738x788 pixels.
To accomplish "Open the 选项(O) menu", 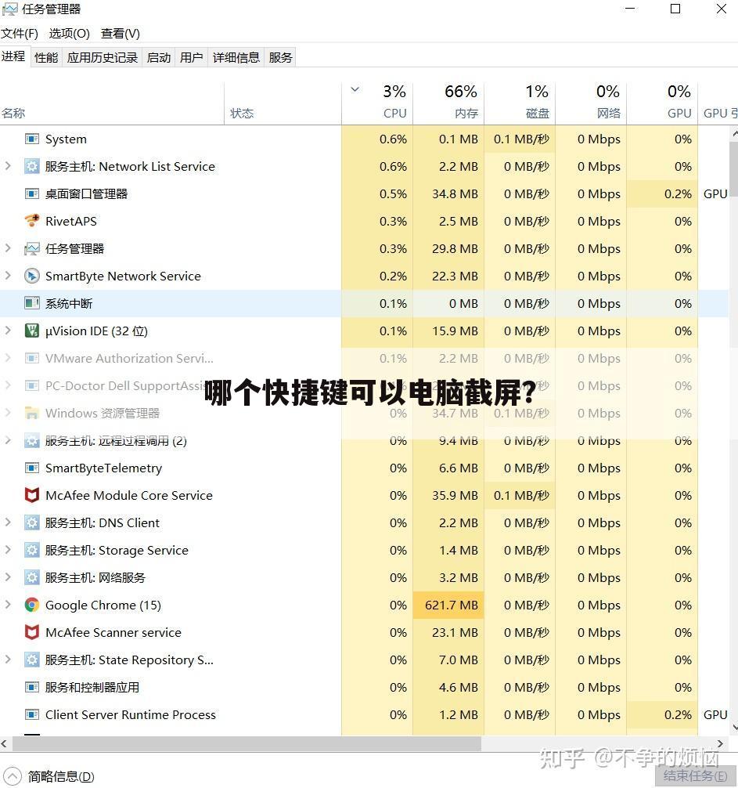I will [70, 34].
